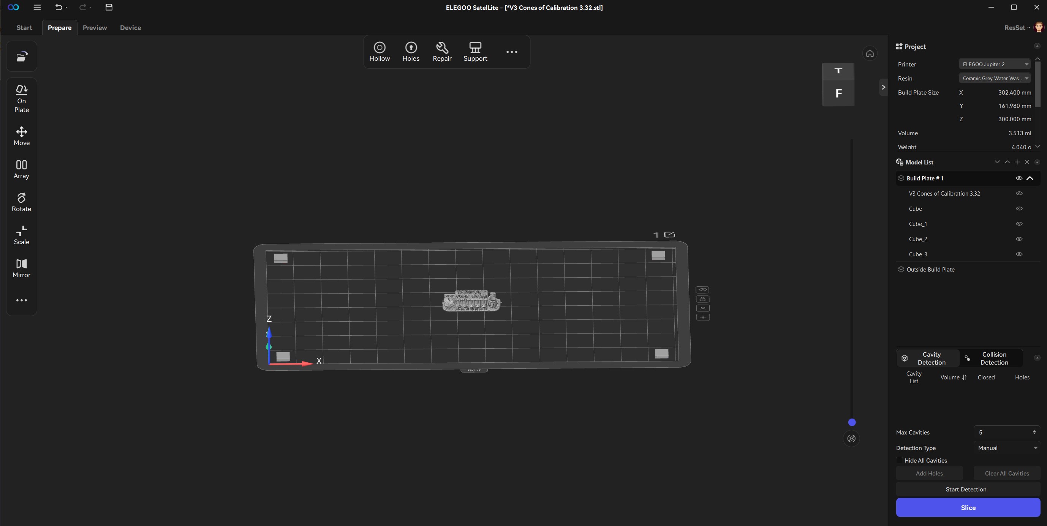The image size is (1047, 526).
Task: Switch to the Preview tab
Action: coord(95,28)
